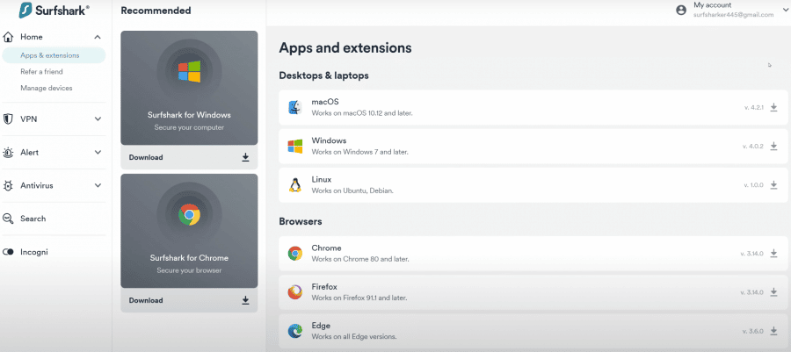Click Download under Surfshark for Chrome

[x=146, y=300]
